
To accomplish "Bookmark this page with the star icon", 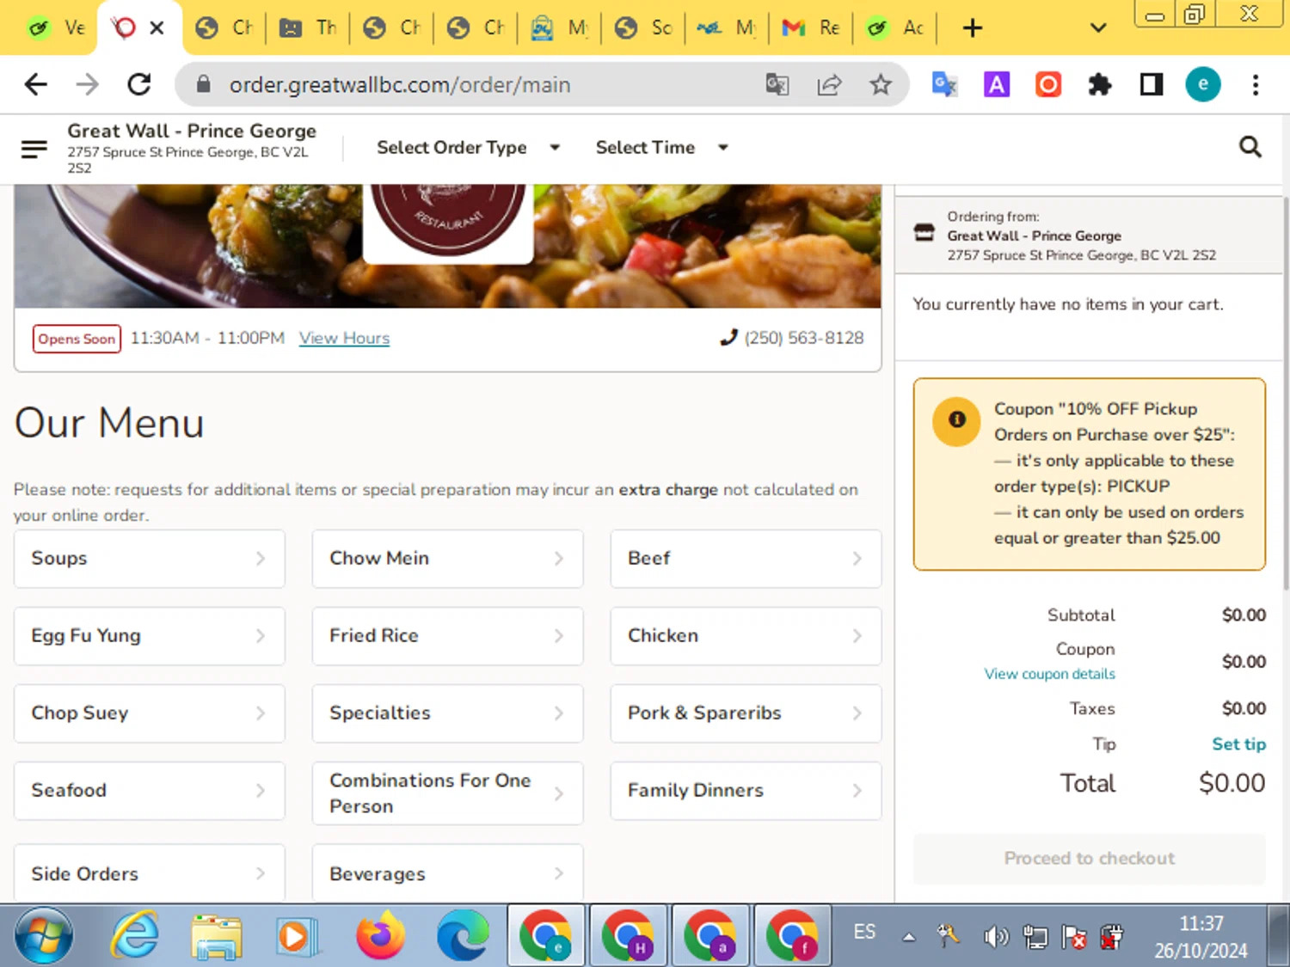I will pyautogui.click(x=880, y=84).
